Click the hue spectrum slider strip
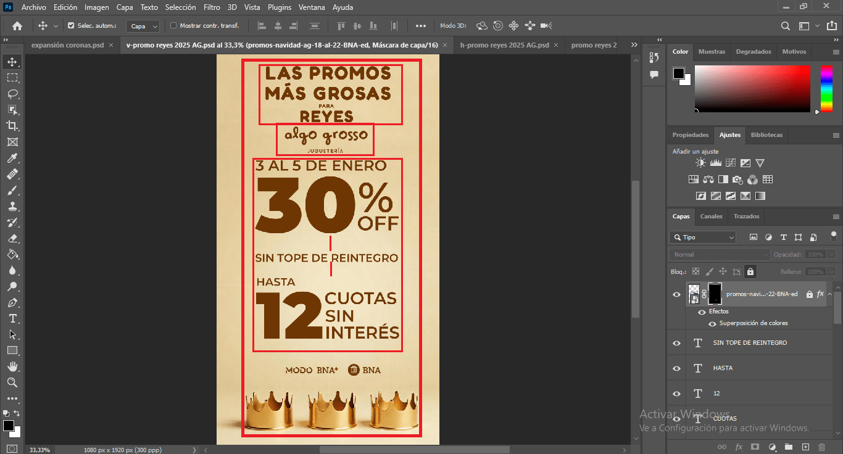Screen dimensions: 843x454 click(826, 88)
